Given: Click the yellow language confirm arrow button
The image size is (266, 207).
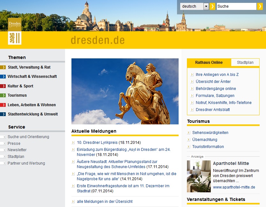Looking at the screenshot, I should tap(212, 6).
